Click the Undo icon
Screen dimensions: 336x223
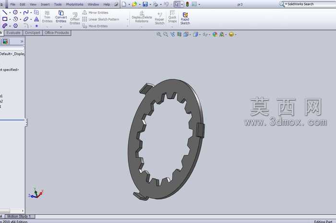(166, 4)
